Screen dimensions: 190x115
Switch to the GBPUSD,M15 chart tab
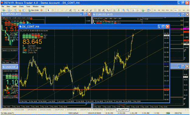click(32, 110)
